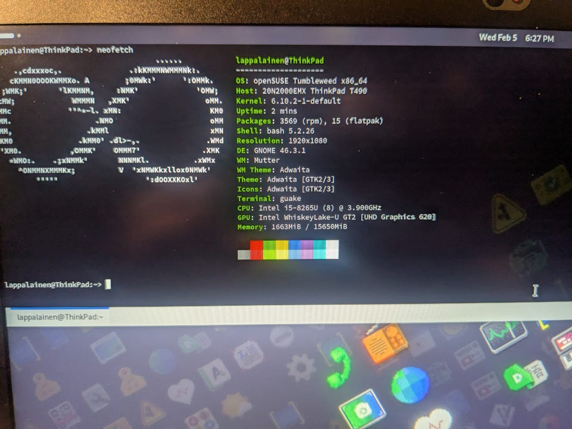Image resolution: width=572 pixels, height=429 pixels.
Task: Click the red block in neofetch palette
Action: click(x=256, y=250)
